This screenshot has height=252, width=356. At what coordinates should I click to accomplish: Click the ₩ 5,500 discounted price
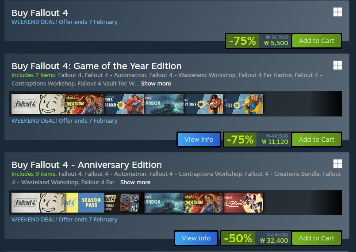pyautogui.click(x=276, y=43)
